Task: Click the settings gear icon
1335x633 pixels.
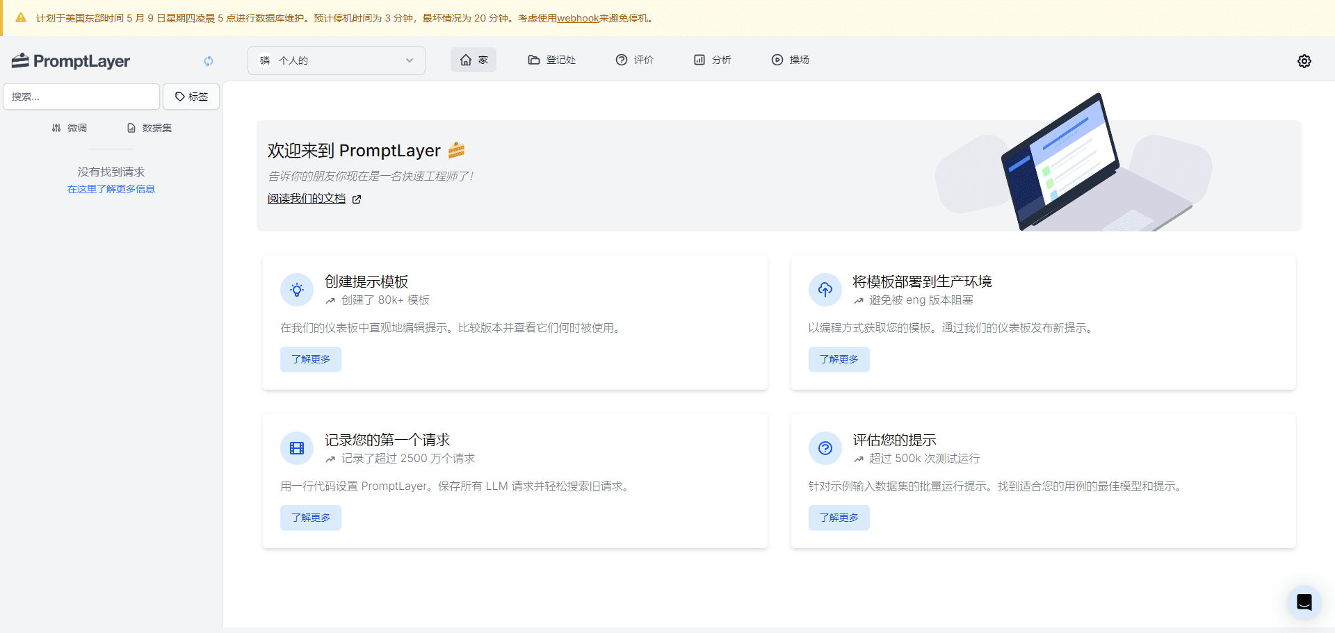Action: 1304,61
